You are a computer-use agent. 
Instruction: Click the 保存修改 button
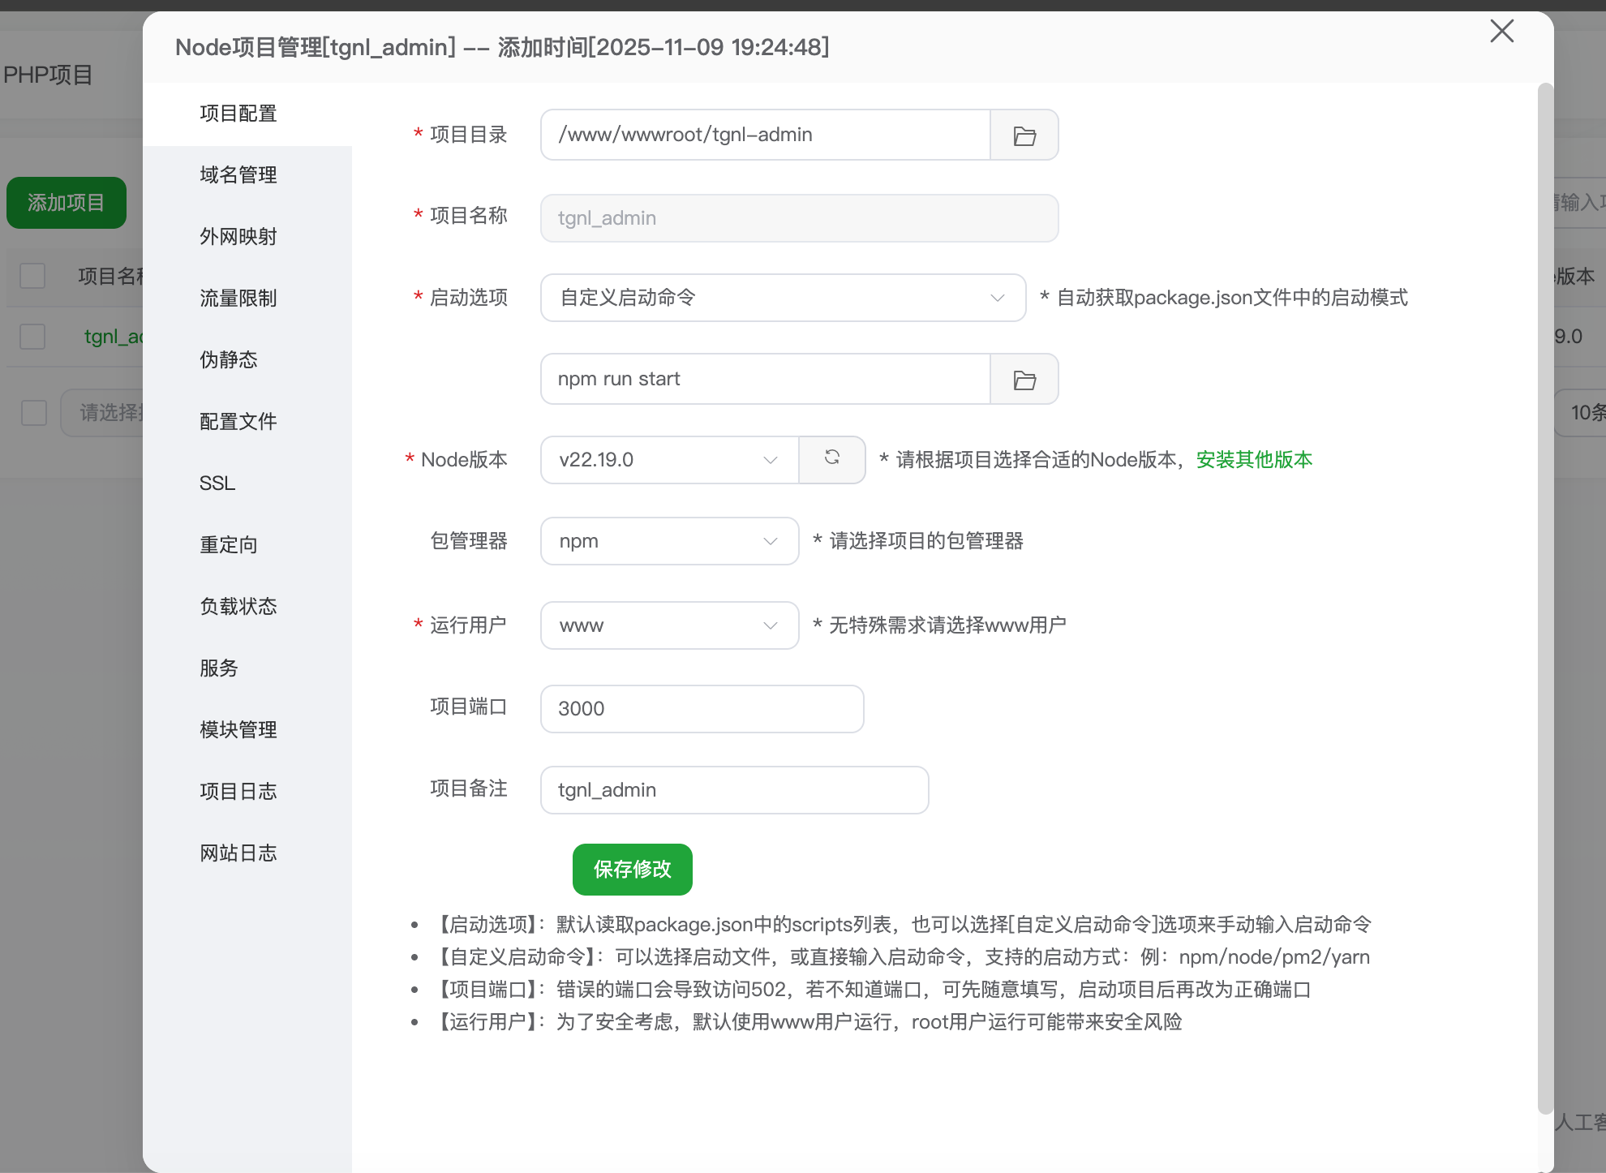click(x=632, y=869)
